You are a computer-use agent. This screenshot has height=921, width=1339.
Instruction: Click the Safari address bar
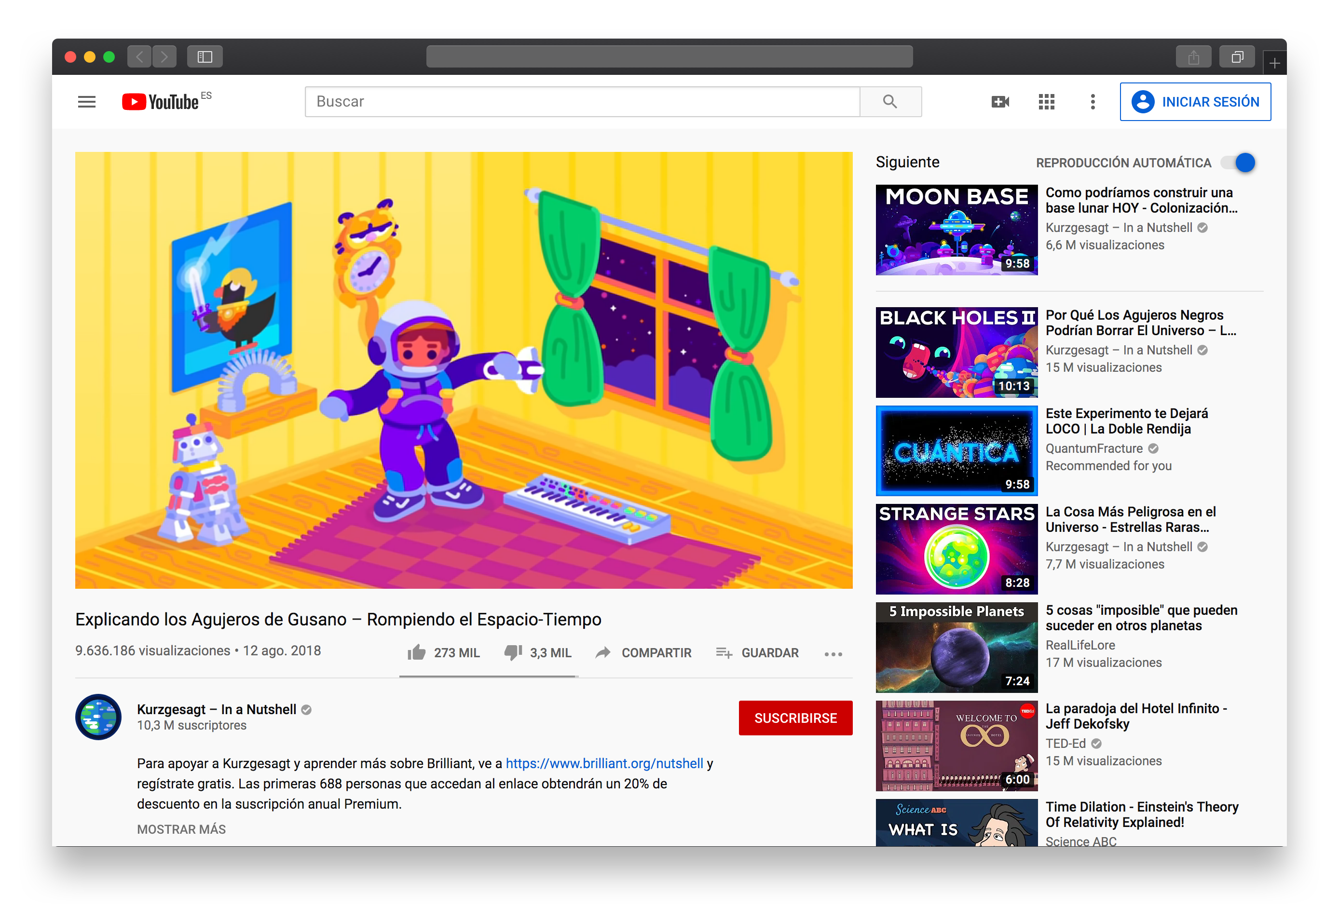(x=669, y=56)
